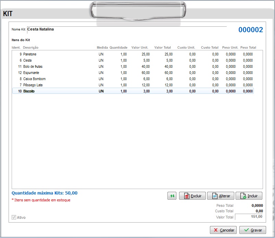
Task: Toggle the Ativo checkbox
Action: 14,217
